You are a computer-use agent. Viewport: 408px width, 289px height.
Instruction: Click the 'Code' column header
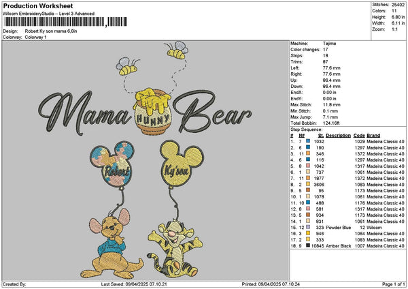359,136
